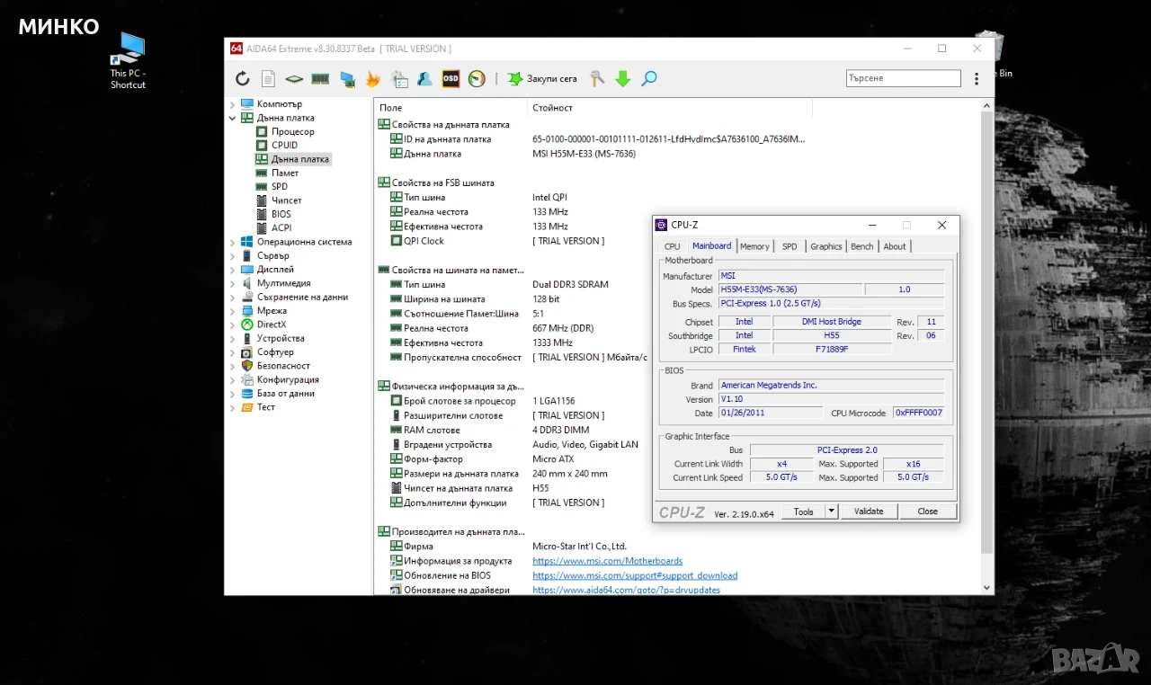
Task: Select ACPI in the tree
Action: coord(281,228)
